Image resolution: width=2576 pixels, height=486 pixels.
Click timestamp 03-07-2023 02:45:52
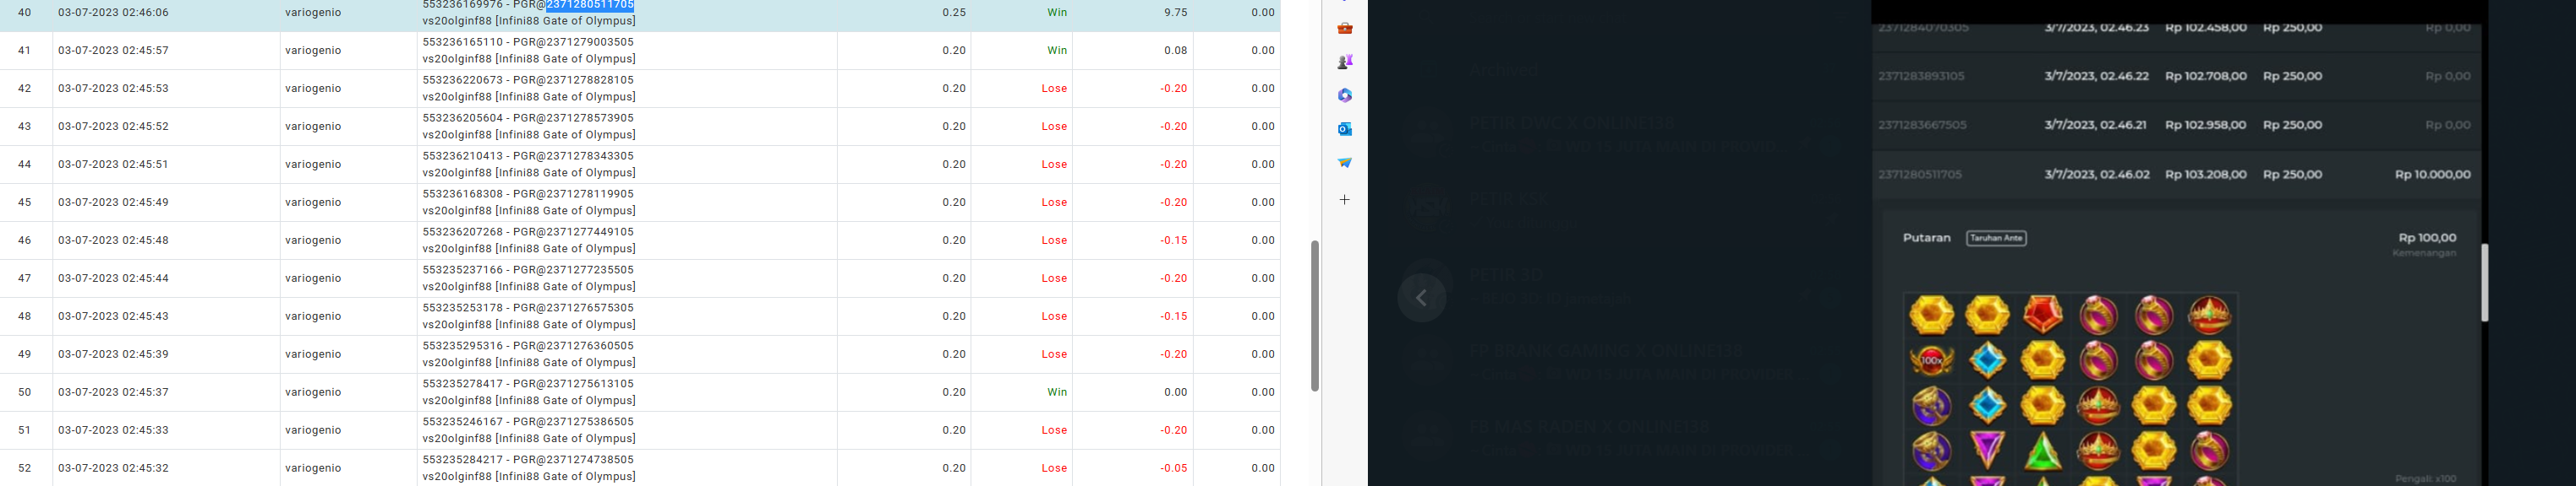[114, 127]
